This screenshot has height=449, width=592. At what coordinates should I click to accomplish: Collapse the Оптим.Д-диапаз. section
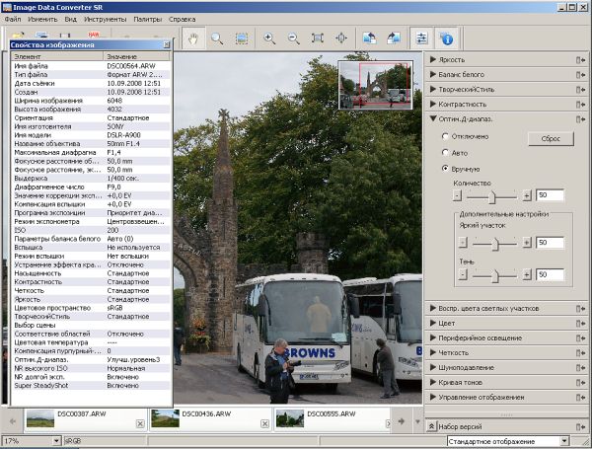433,118
